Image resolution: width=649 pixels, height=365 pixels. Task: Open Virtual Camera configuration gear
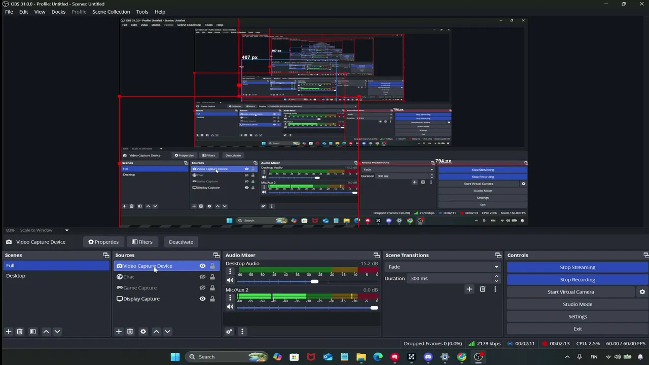coord(642,292)
